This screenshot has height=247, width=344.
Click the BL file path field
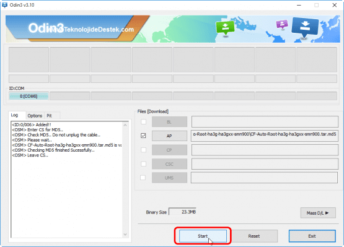tap(265, 121)
